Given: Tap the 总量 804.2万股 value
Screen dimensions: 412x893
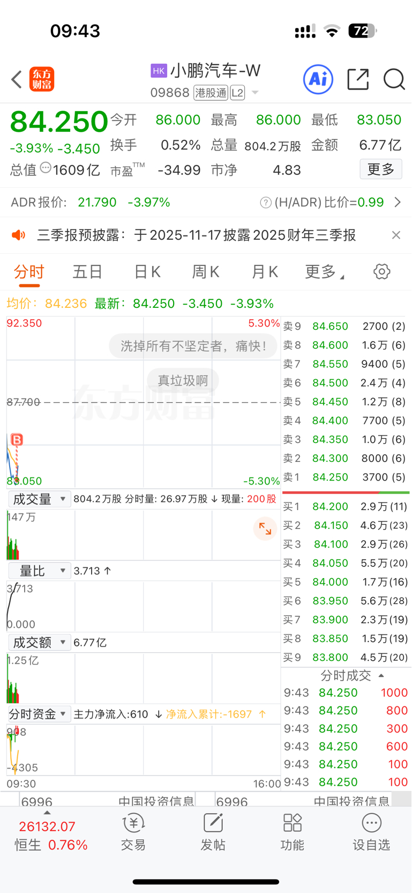Looking at the screenshot, I should click(273, 145).
